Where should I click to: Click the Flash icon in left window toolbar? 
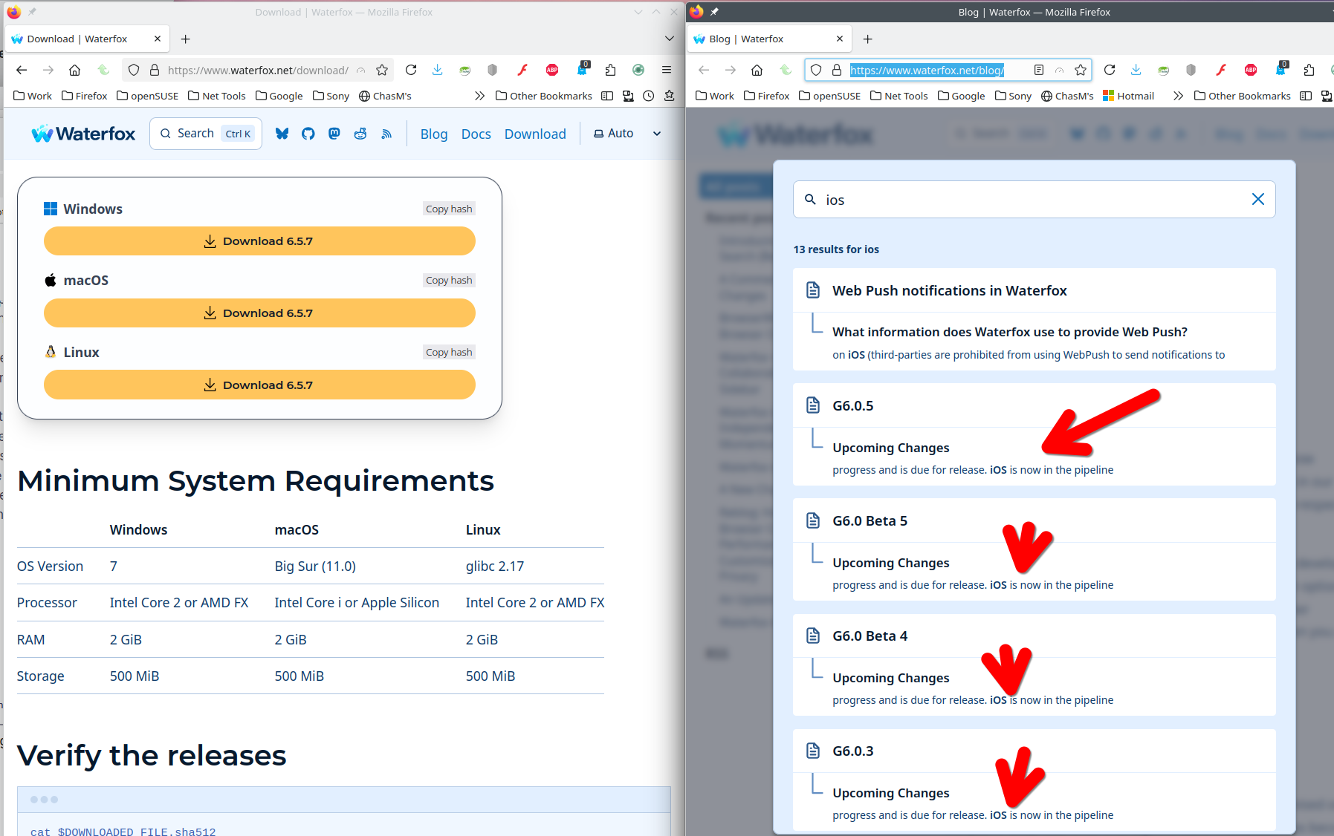click(522, 70)
